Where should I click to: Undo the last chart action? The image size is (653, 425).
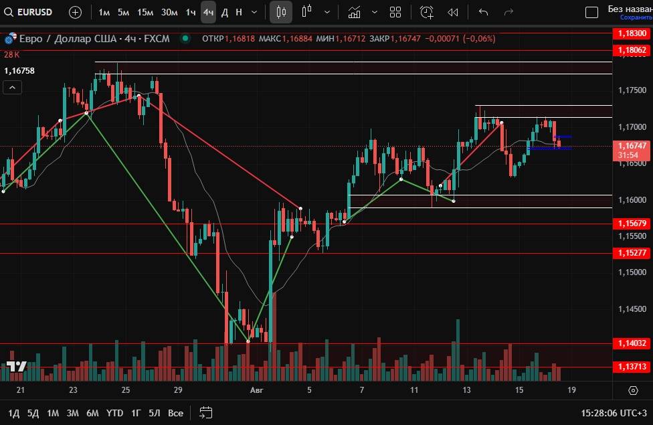(484, 12)
